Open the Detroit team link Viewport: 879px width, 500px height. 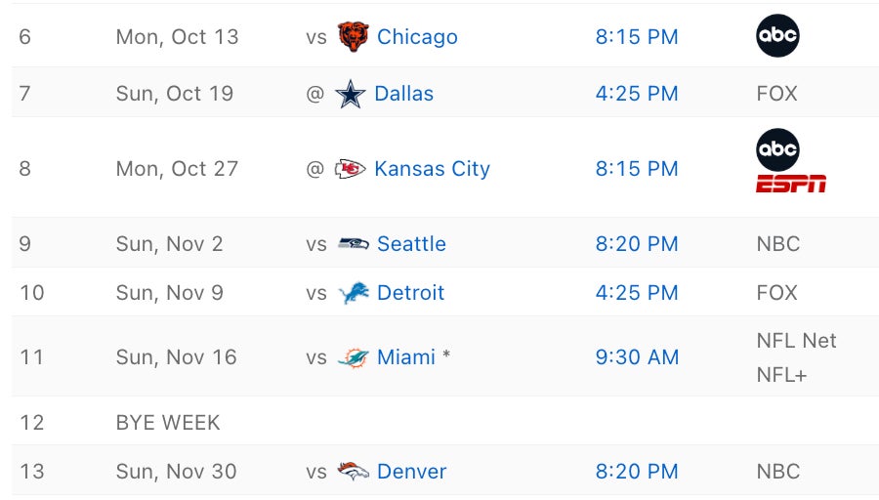[410, 293]
